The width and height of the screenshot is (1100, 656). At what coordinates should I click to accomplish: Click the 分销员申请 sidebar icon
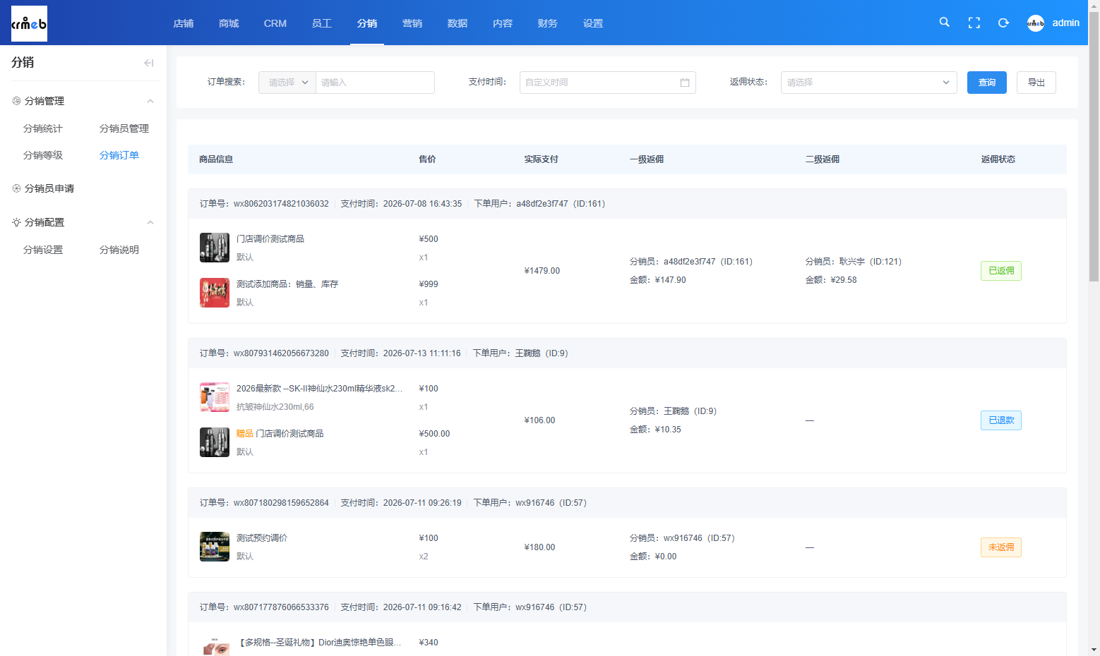(x=16, y=188)
